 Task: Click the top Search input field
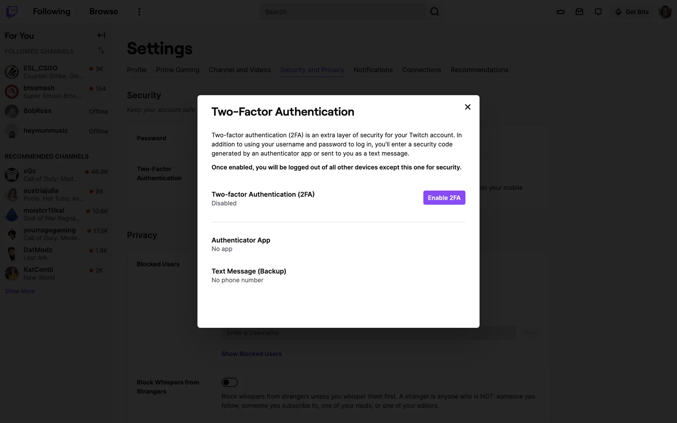coord(342,12)
